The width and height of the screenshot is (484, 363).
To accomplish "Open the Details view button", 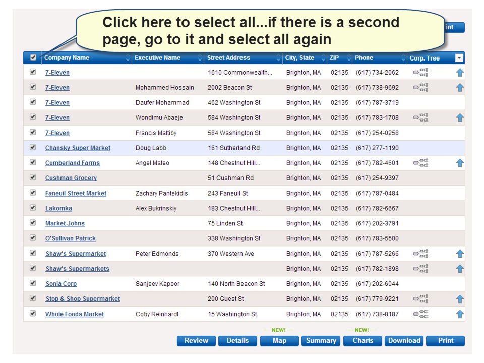I will point(237,341).
